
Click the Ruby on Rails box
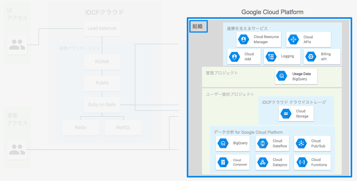click(102, 105)
